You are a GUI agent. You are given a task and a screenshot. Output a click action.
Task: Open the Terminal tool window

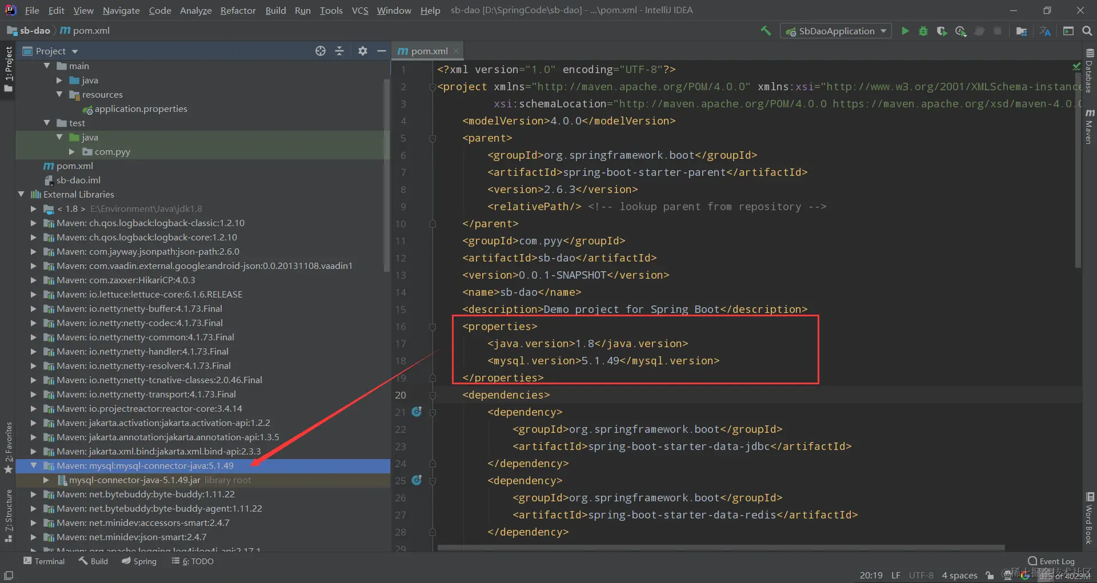pos(44,561)
